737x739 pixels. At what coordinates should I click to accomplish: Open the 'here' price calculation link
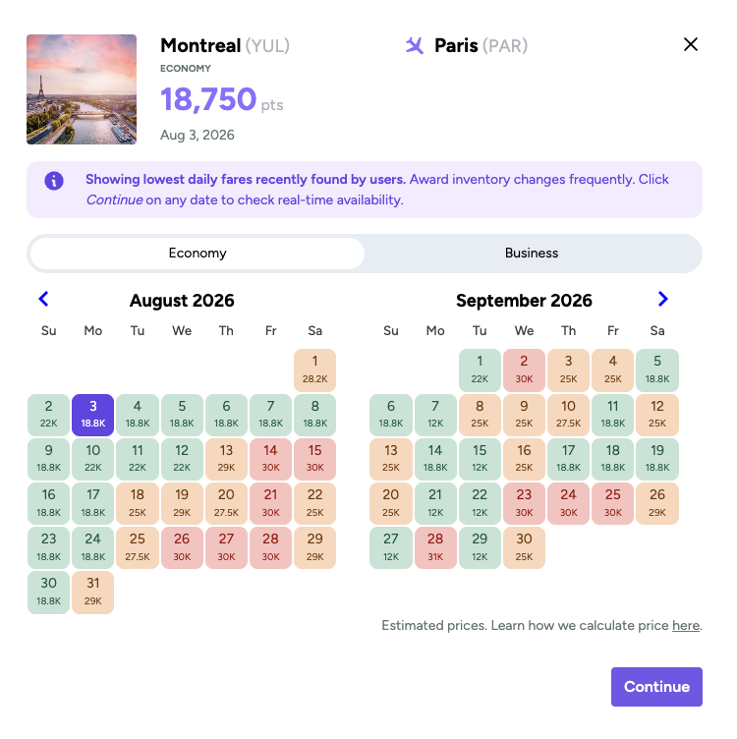point(686,625)
